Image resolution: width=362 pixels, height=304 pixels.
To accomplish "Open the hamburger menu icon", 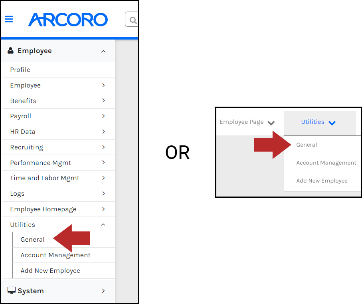I will coord(9,19).
